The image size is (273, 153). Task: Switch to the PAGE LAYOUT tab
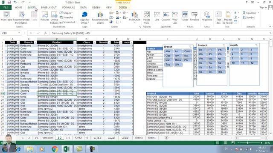[x=49, y=8]
